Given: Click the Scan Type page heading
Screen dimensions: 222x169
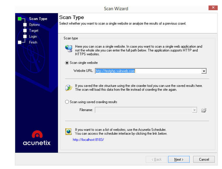Looking at the screenshot, I should pyautogui.click(x=71, y=17).
